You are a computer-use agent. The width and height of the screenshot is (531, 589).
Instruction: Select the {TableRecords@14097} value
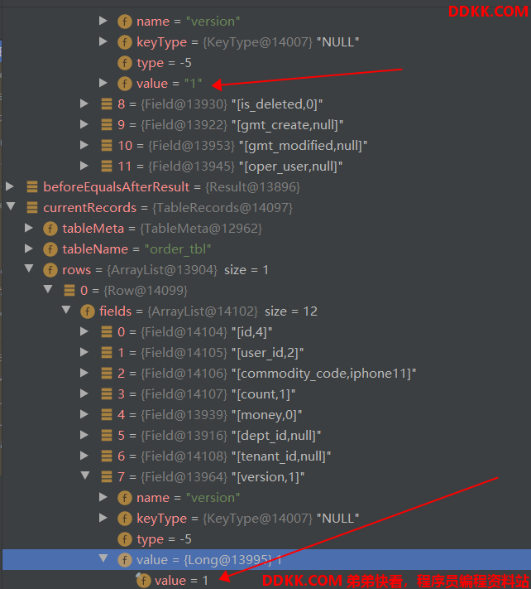pyautogui.click(x=222, y=208)
